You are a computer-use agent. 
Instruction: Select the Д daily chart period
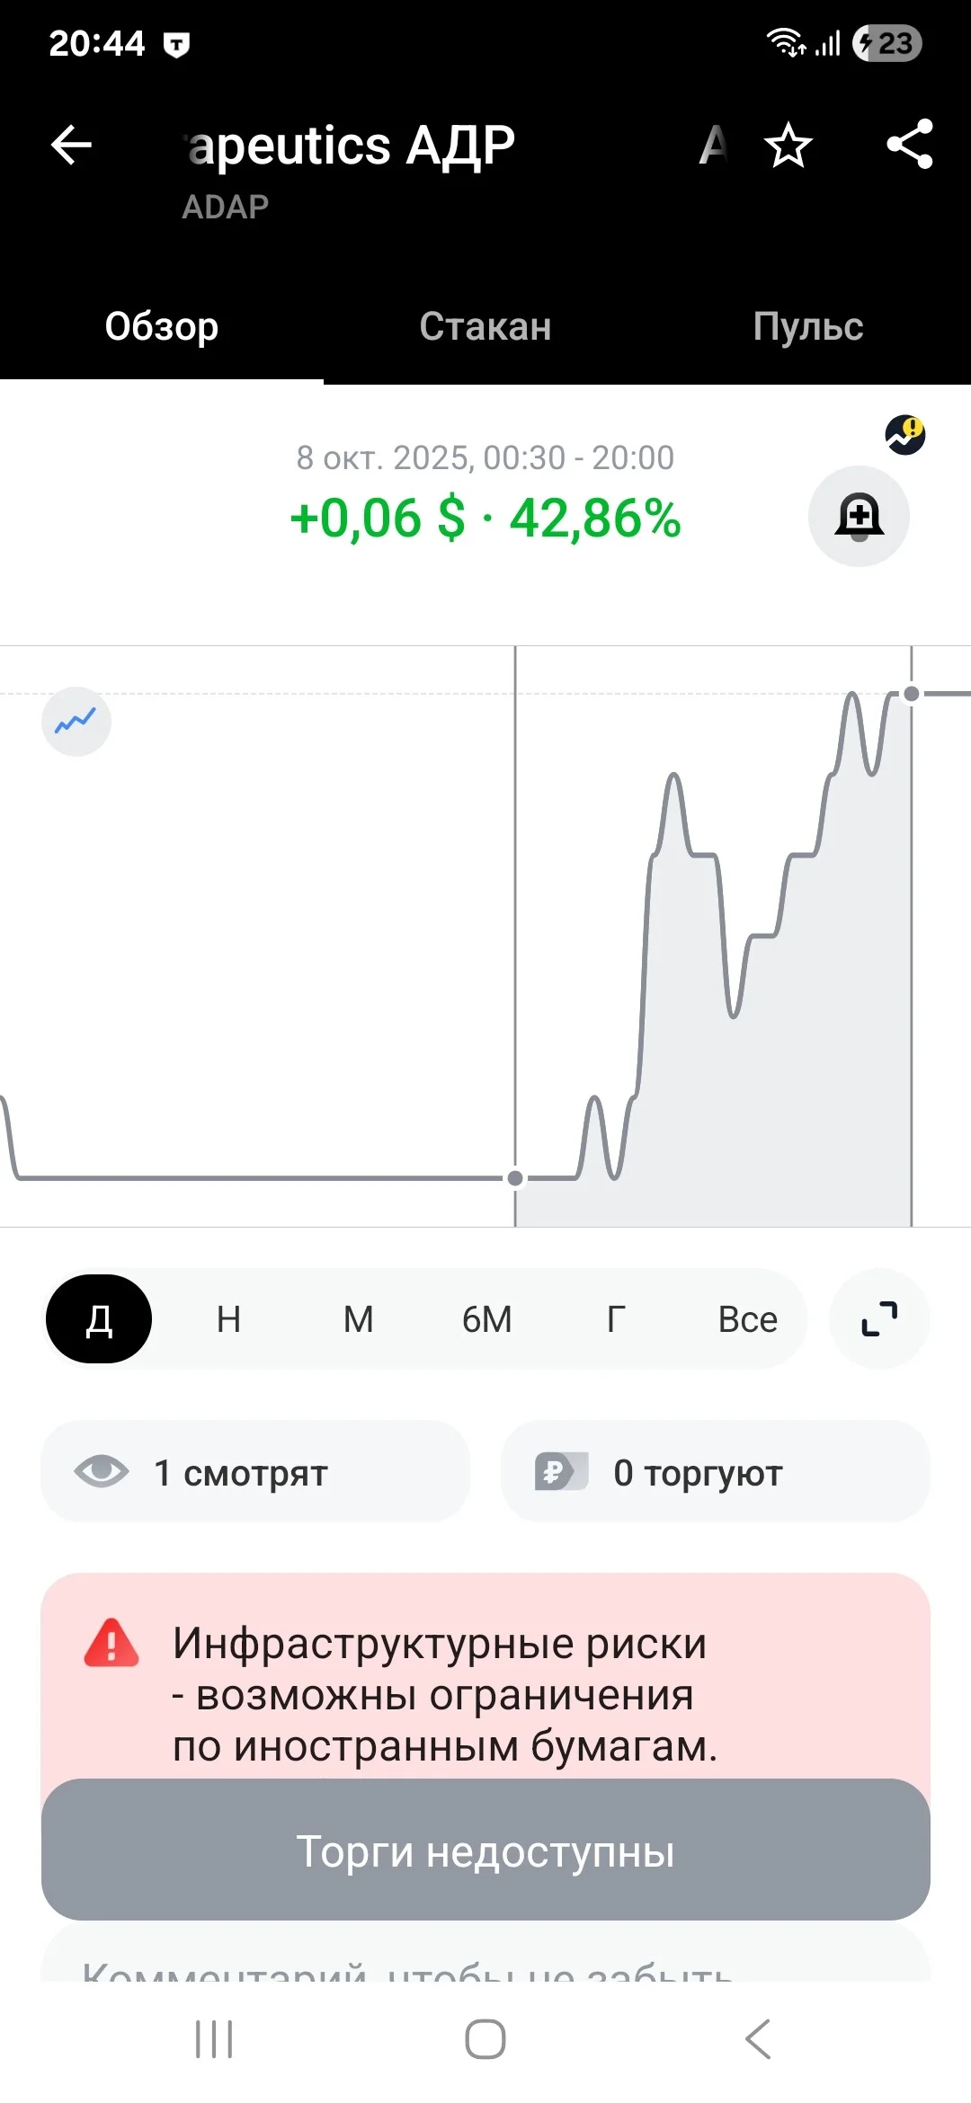[99, 1318]
